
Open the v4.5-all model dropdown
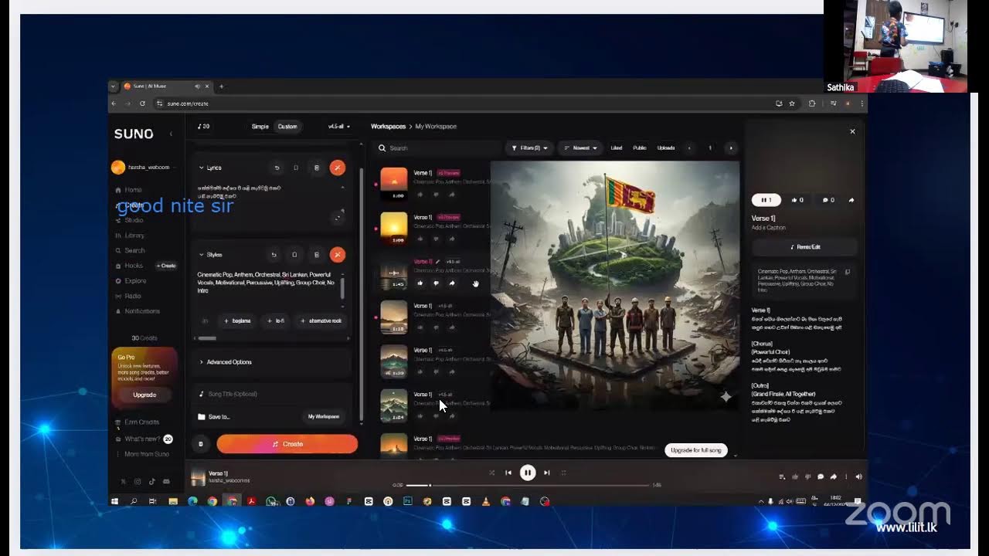coord(339,127)
